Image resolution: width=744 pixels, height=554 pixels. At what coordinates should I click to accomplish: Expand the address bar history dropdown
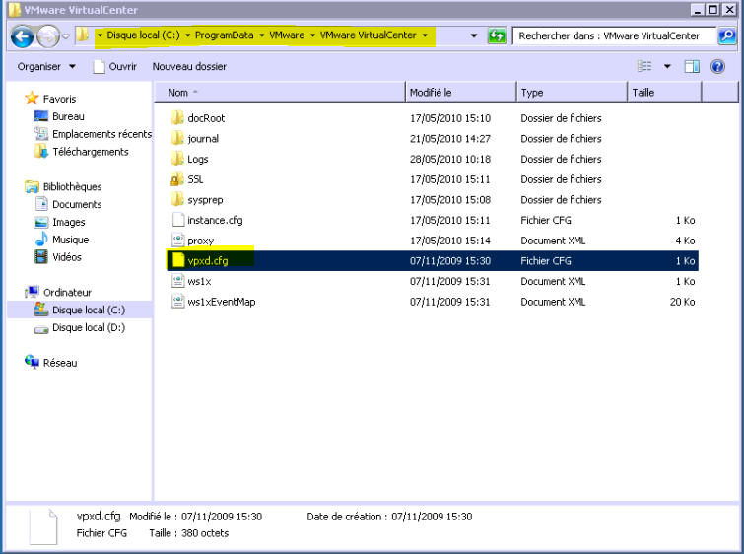click(x=474, y=36)
